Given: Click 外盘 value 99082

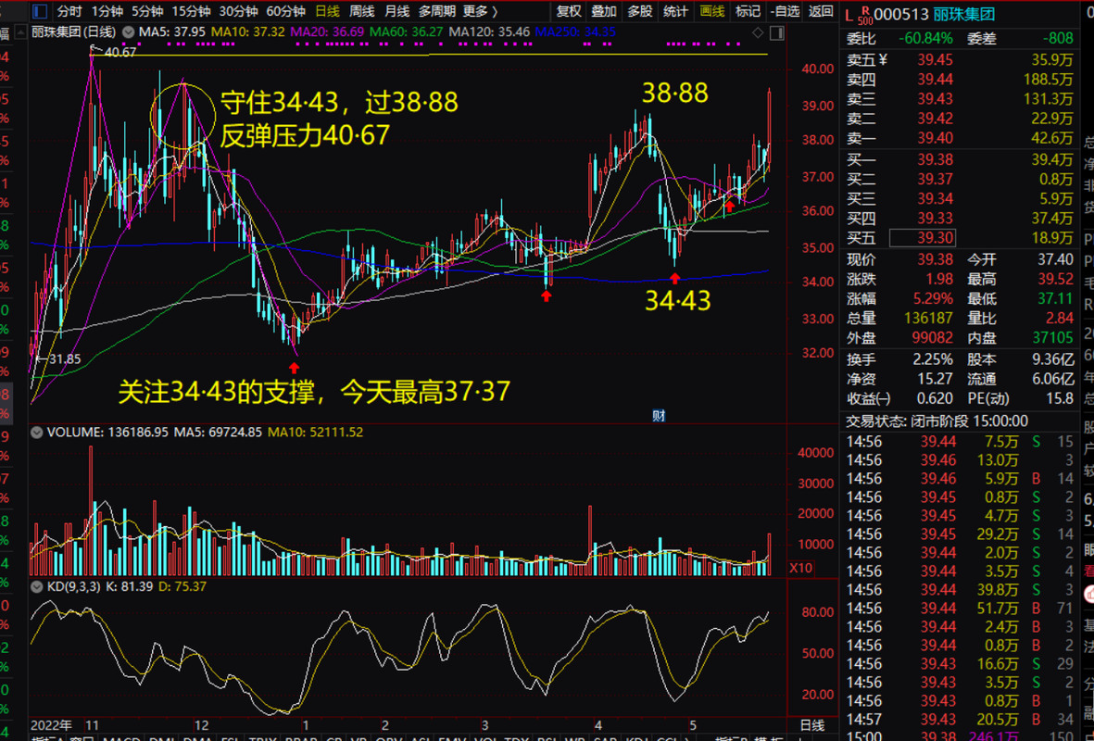Looking at the screenshot, I should click(x=930, y=338).
